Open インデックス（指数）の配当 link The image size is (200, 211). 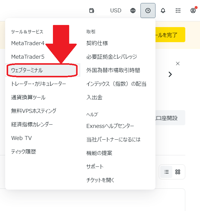(116, 84)
